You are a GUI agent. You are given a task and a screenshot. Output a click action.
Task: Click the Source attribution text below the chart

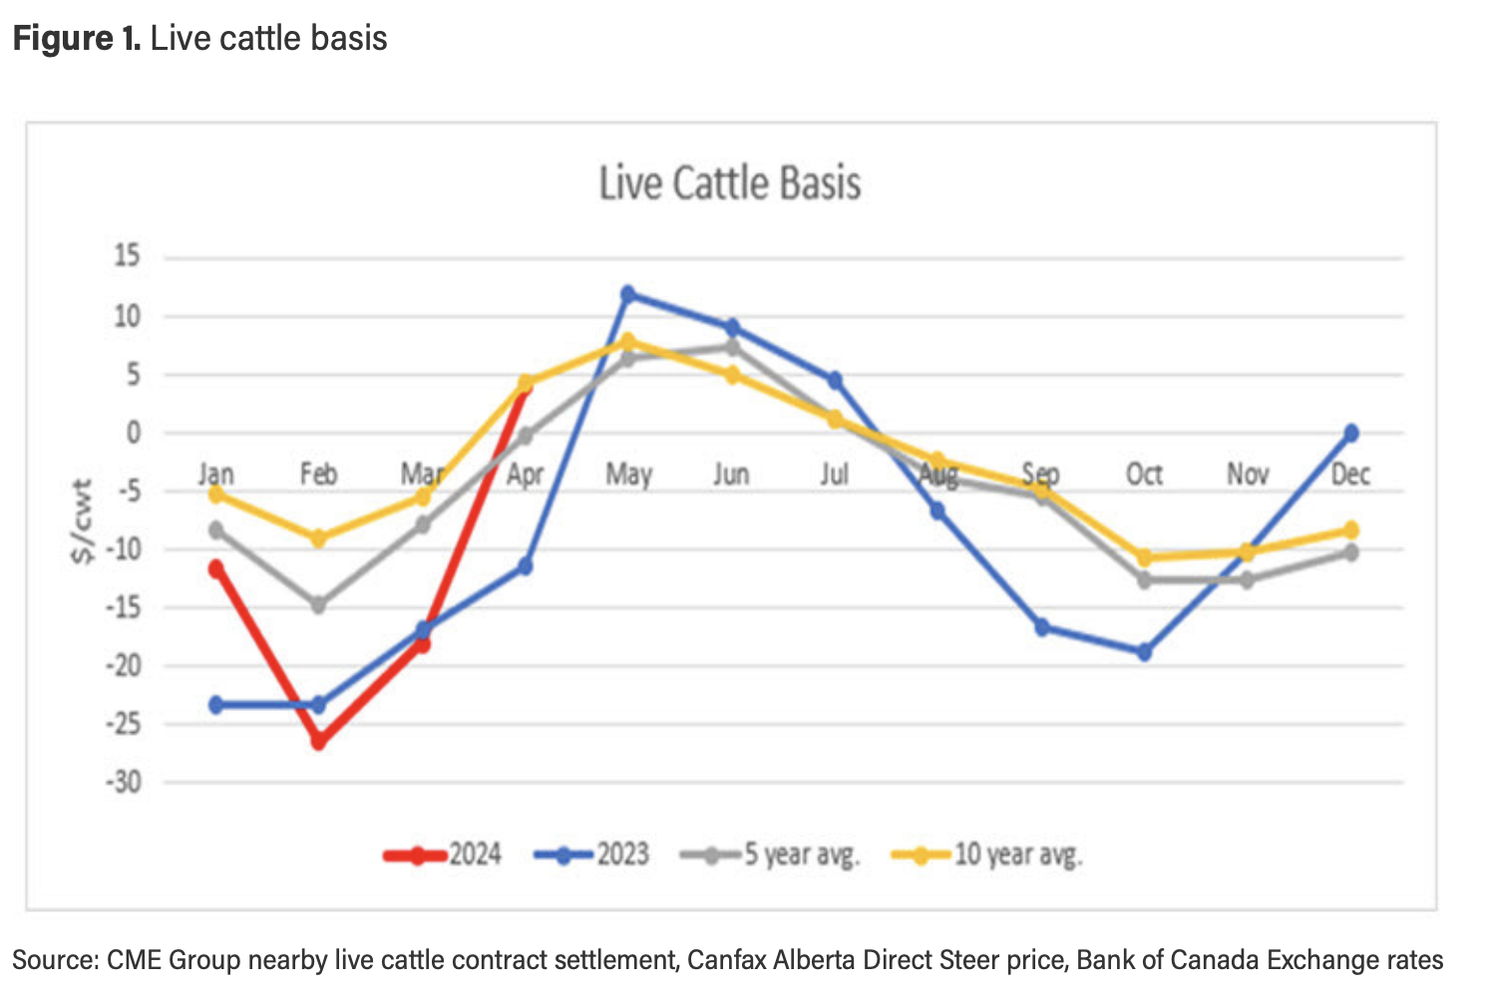point(727,960)
